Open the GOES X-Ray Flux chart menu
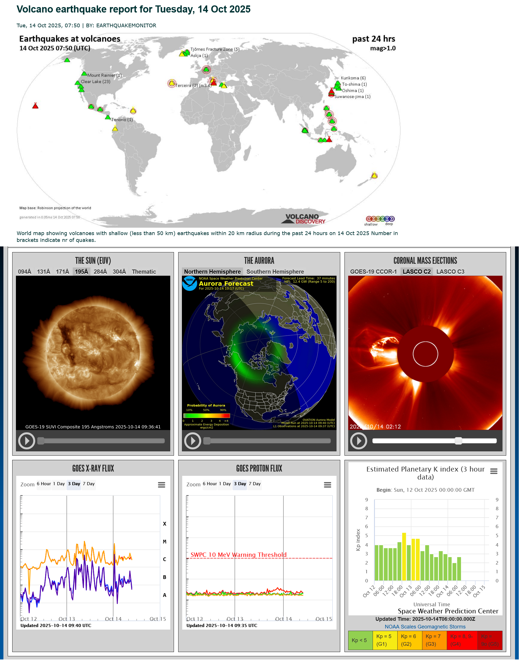 (161, 485)
